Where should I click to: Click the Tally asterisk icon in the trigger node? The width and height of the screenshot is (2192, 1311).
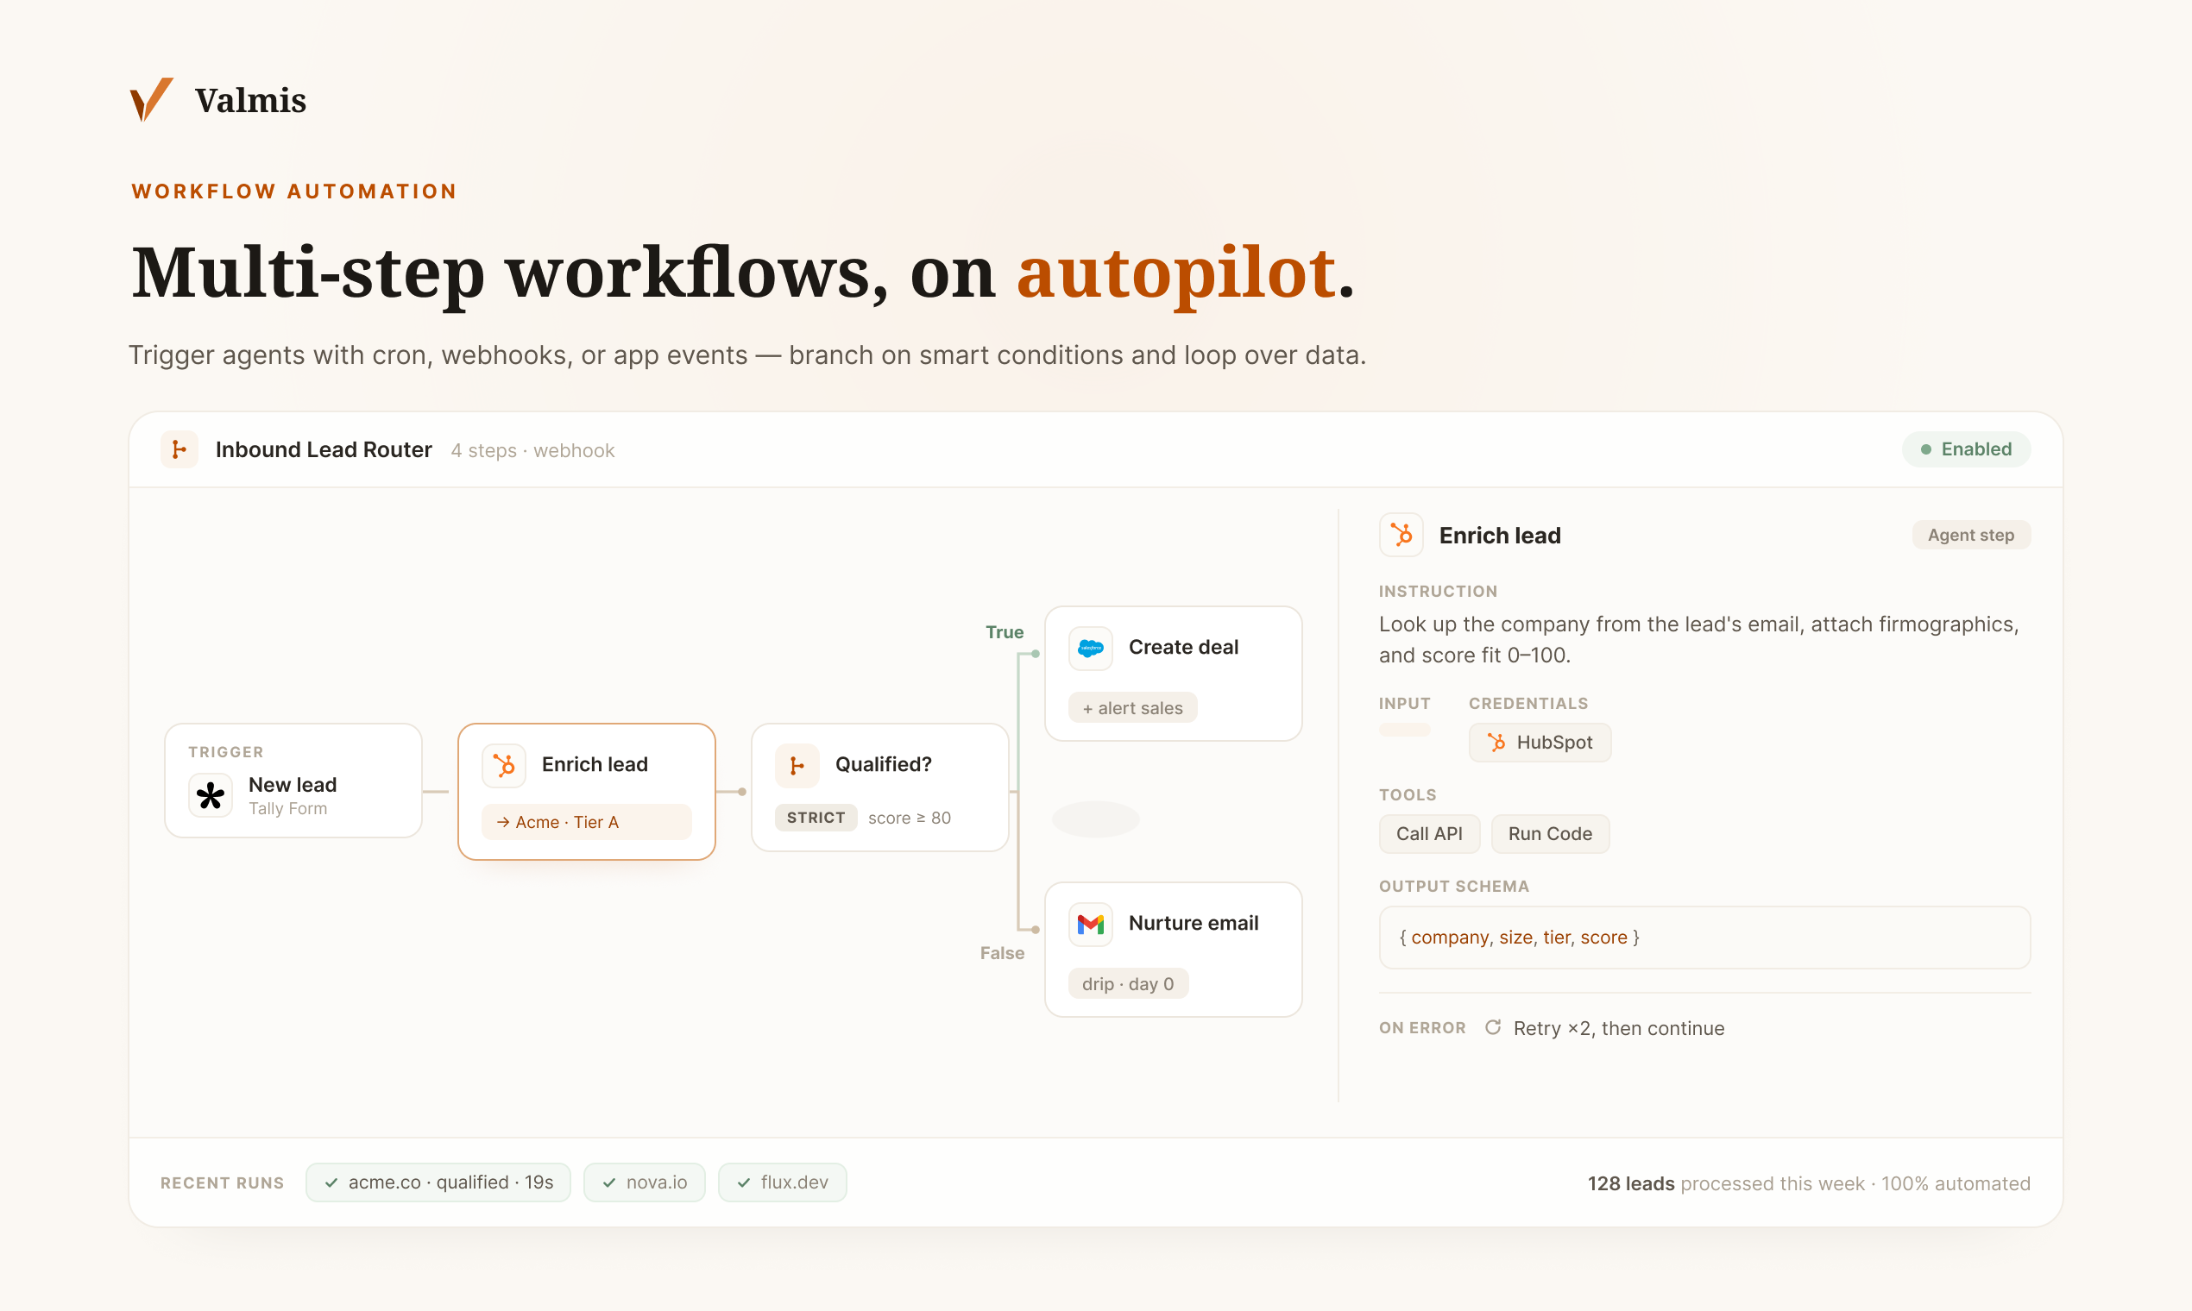point(211,796)
